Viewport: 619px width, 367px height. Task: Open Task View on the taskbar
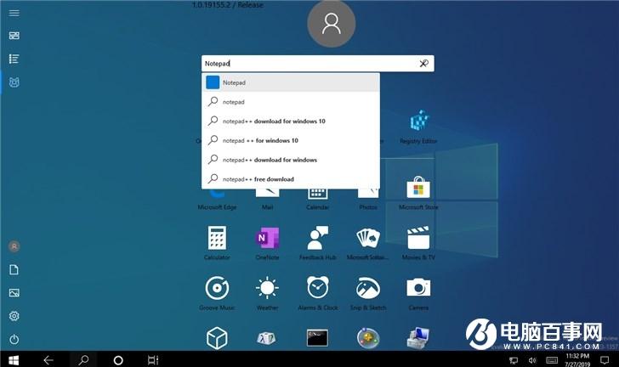pyautogui.click(x=153, y=360)
